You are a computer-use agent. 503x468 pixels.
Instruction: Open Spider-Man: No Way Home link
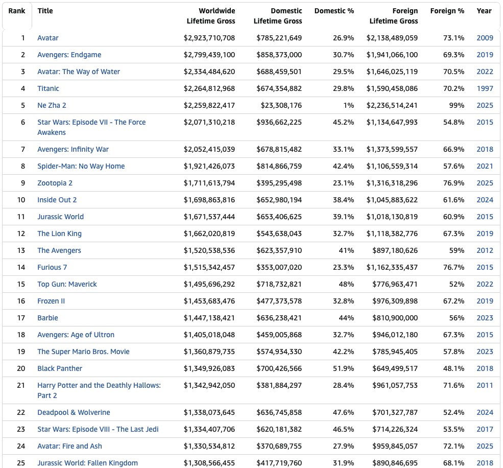[x=81, y=166]
